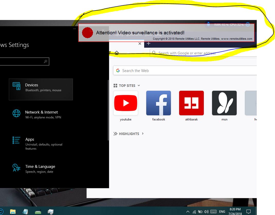Switch the ENG input language indicator
The height and width of the screenshot is (215, 275).
pos(222,212)
